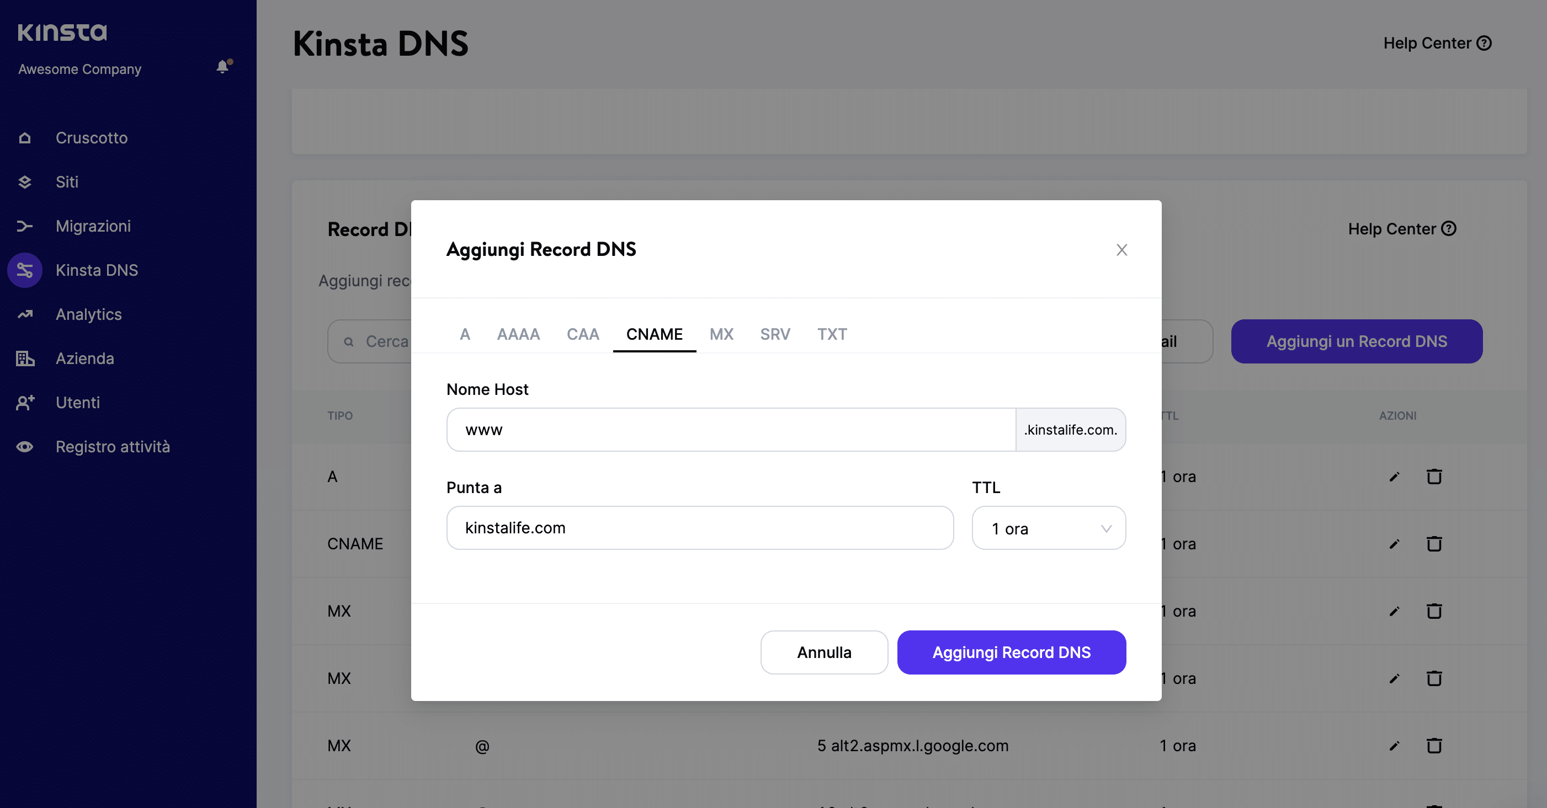Open the notifications bell
Viewport: 1547px width, 808px height.
(x=224, y=66)
